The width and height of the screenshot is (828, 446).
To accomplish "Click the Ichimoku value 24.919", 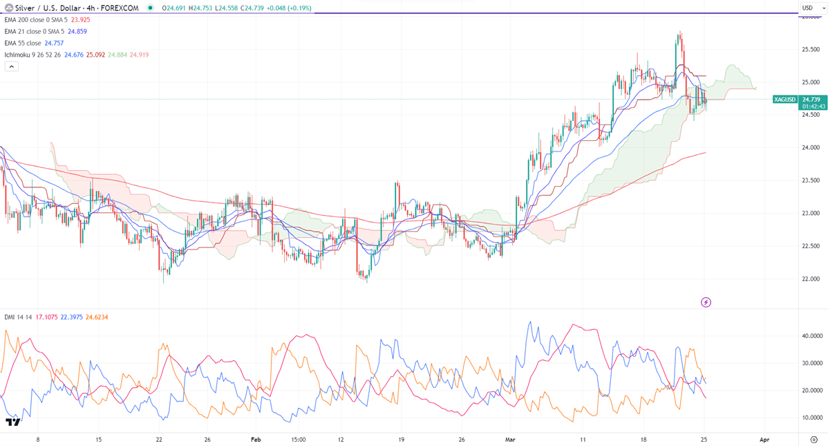I will pyautogui.click(x=139, y=55).
